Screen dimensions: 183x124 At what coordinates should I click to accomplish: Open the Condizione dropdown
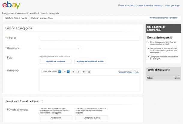[60, 48]
